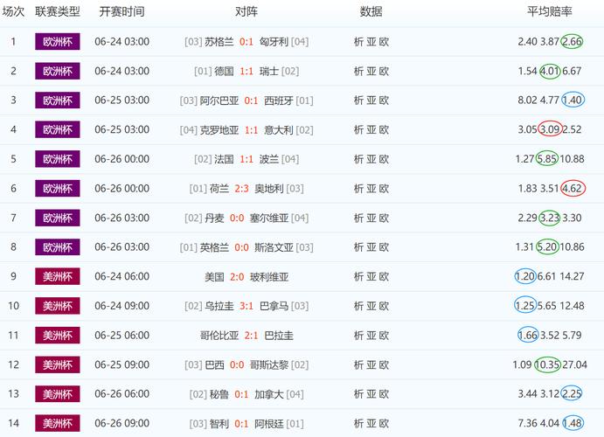This screenshot has height=437, width=604.
Task: Open 析 link for 秘鲁 vs 加拿大
Action: coord(358,394)
